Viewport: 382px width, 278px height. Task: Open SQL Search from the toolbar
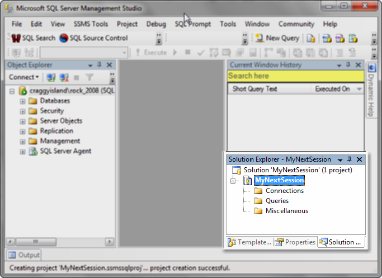[34, 38]
